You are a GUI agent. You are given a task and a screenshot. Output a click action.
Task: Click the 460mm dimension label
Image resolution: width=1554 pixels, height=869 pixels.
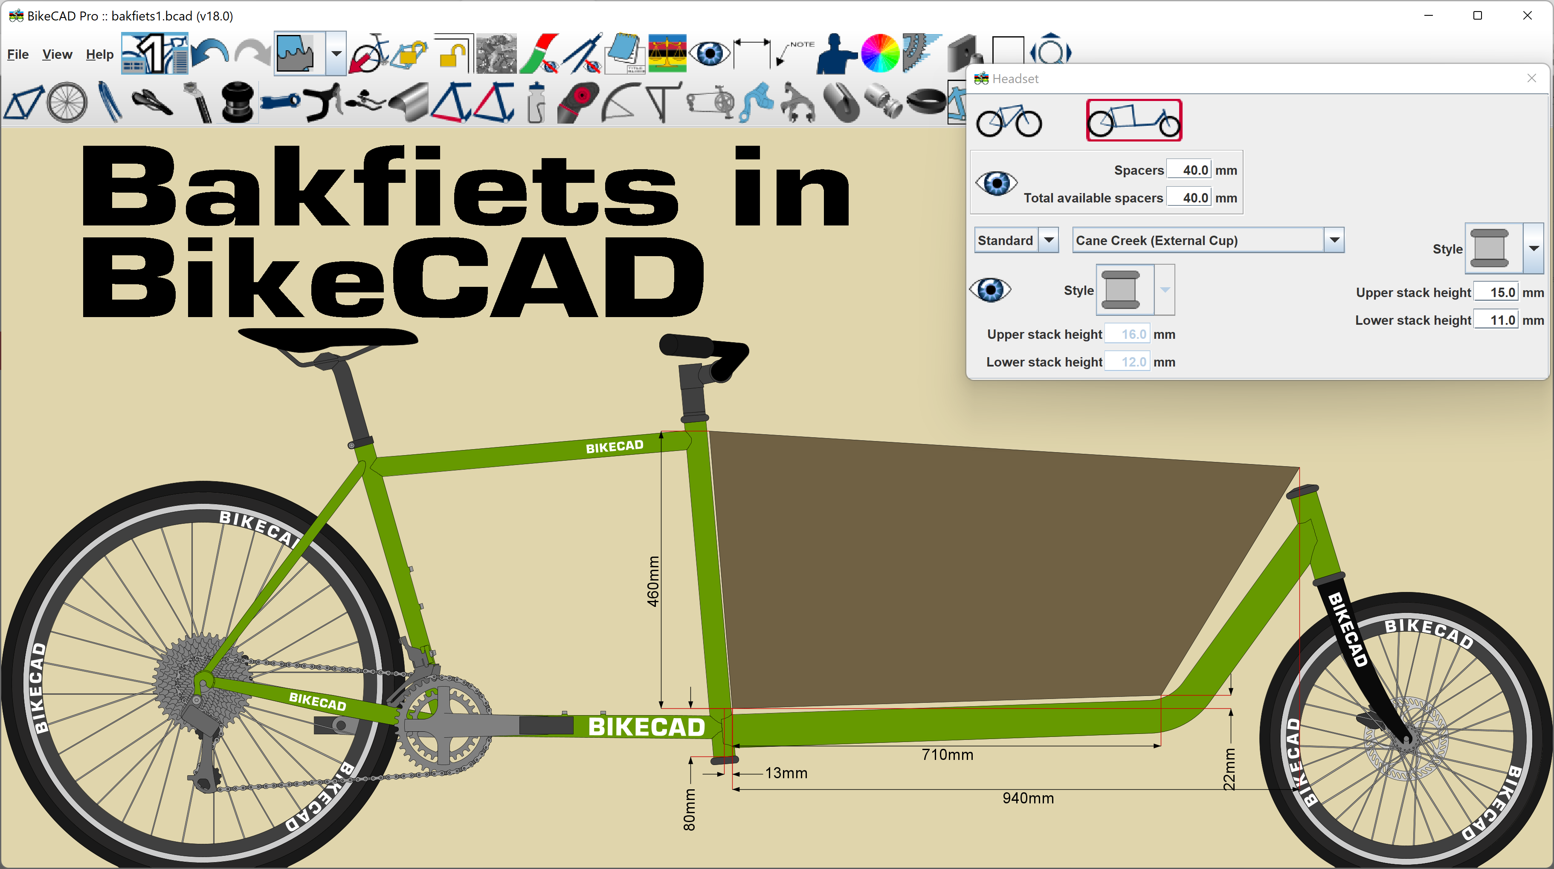click(653, 581)
